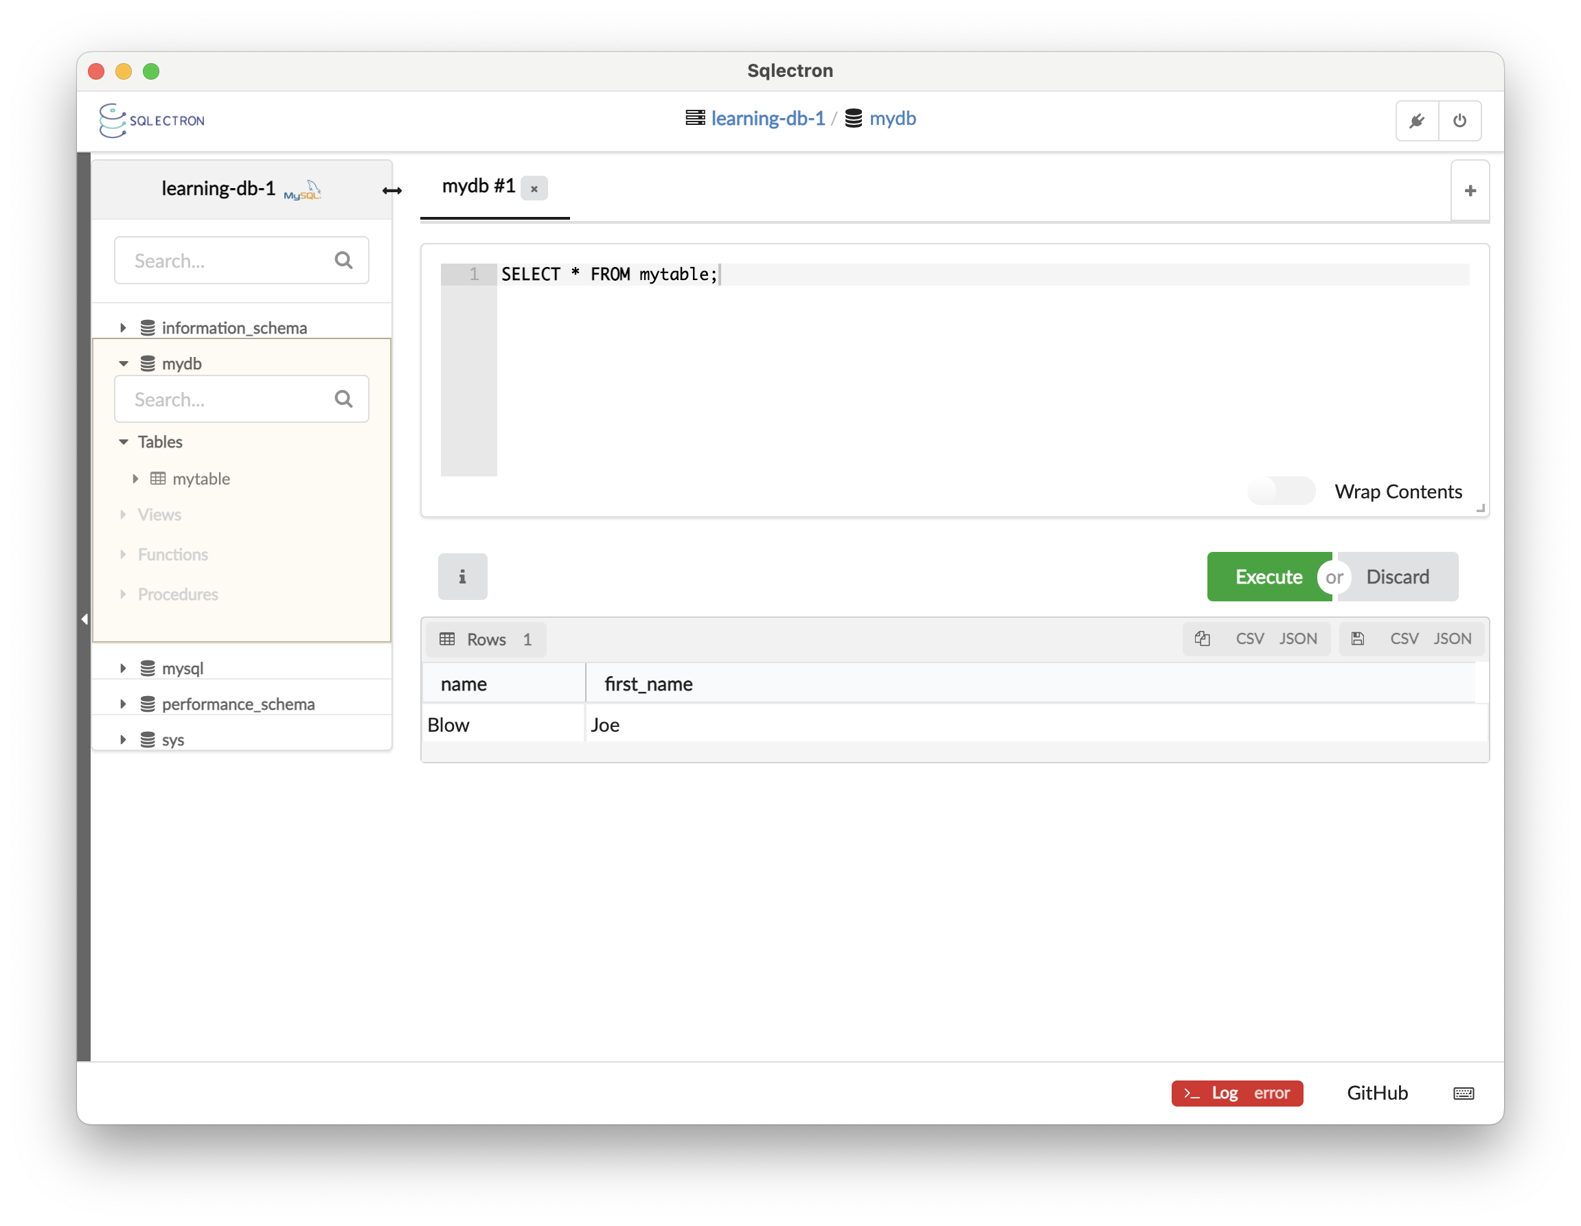Close the mydb #1 tab
The width and height of the screenshot is (1581, 1226).
click(x=534, y=188)
